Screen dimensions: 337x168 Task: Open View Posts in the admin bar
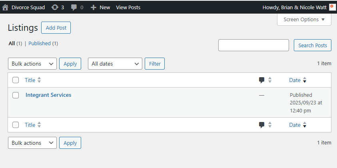coord(128,7)
